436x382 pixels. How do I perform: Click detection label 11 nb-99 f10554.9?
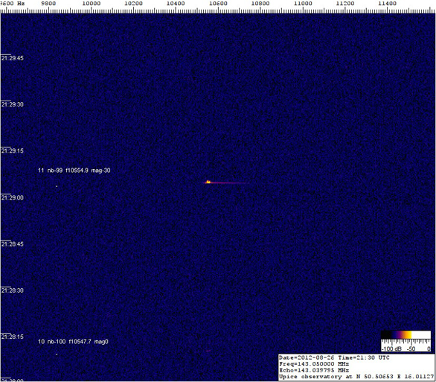coord(74,171)
